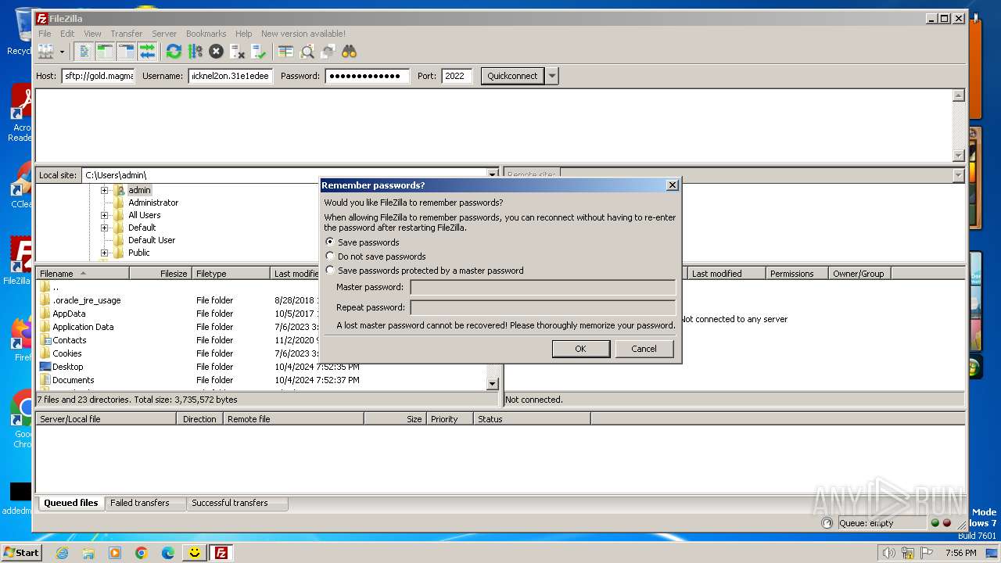This screenshot has width=1001, height=563.
Task: Toggle local directory tree display
Action: pos(105,52)
